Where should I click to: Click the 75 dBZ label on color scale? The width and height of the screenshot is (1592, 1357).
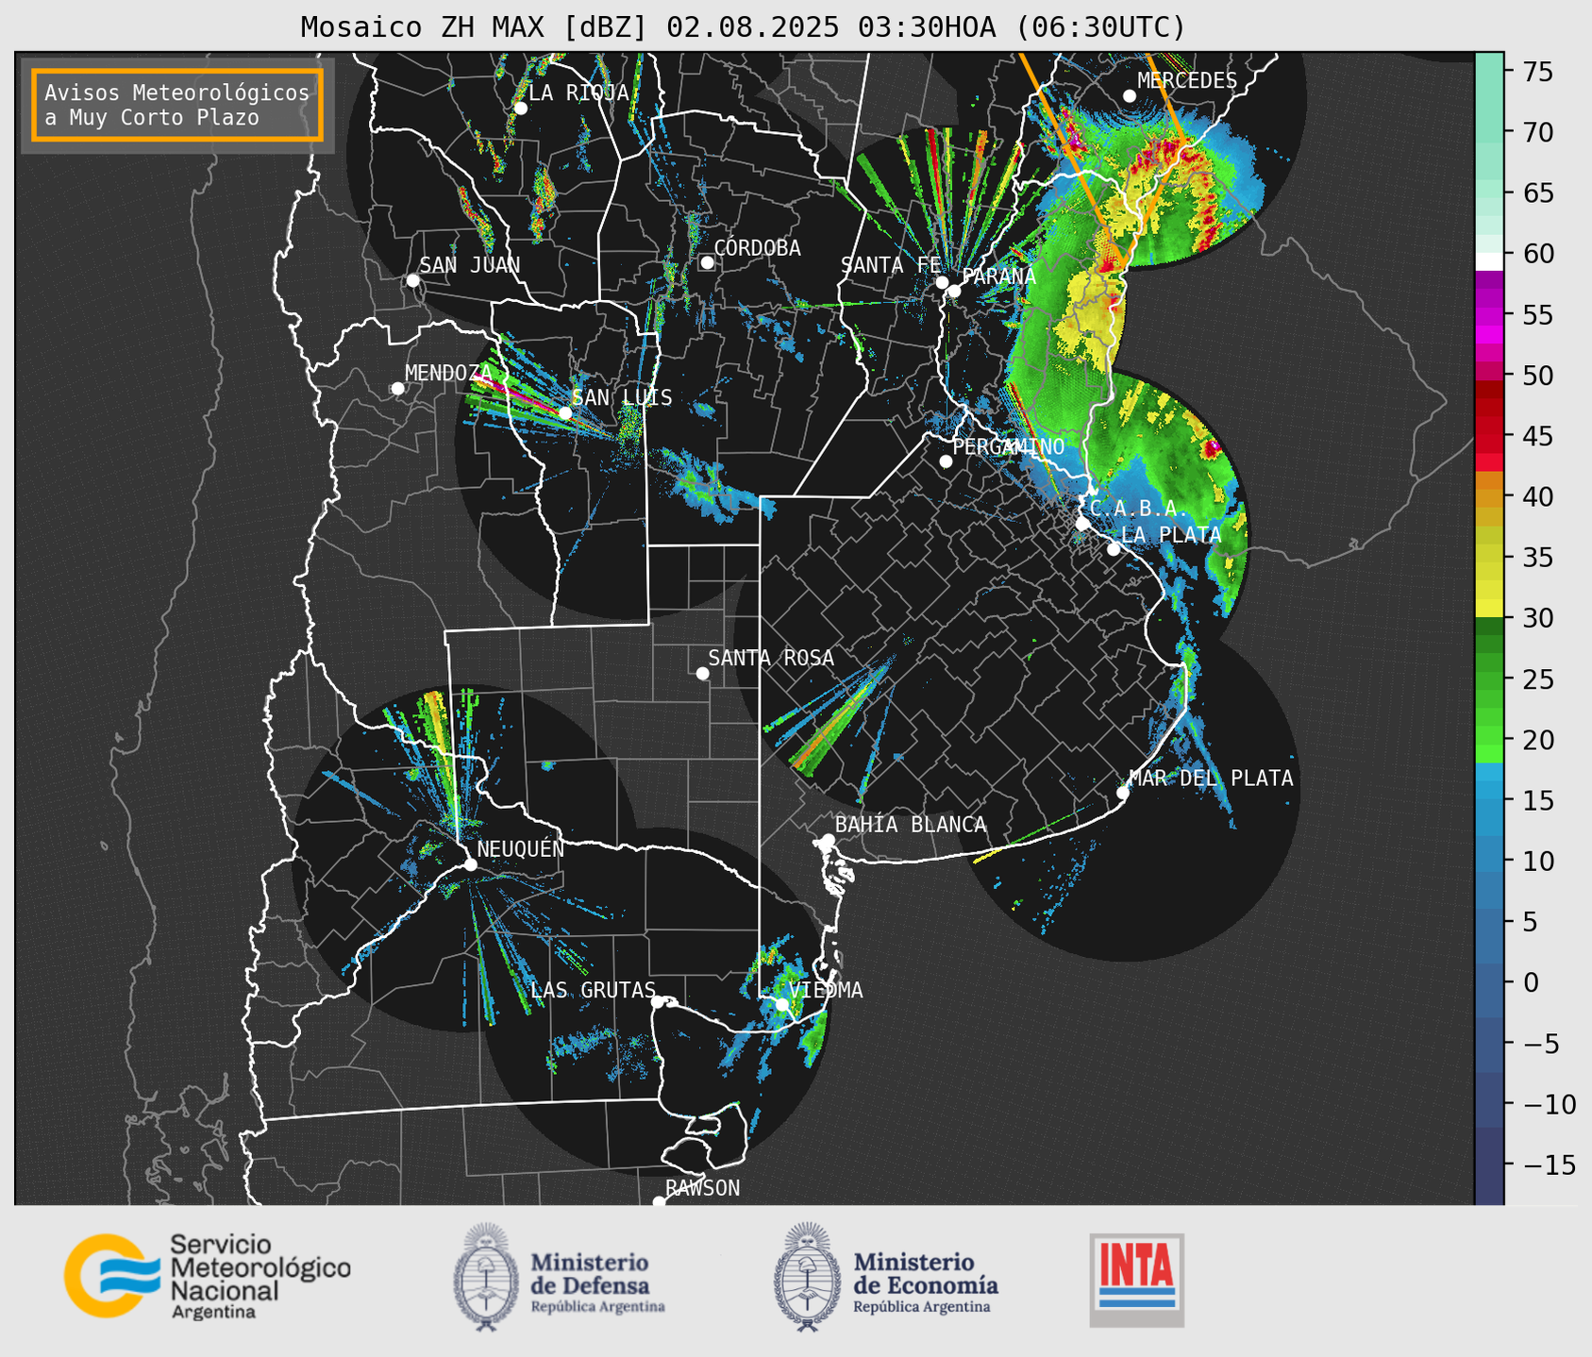1537,72
